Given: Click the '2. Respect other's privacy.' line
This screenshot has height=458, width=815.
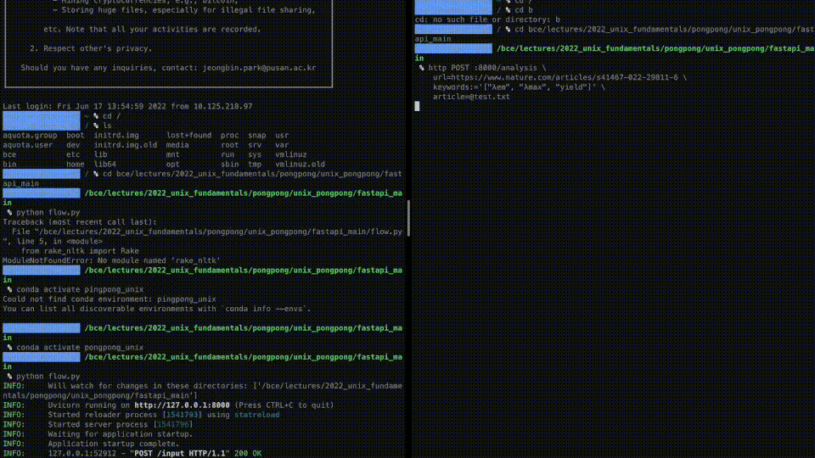Looking at the screenshot, I should point(91,49).
